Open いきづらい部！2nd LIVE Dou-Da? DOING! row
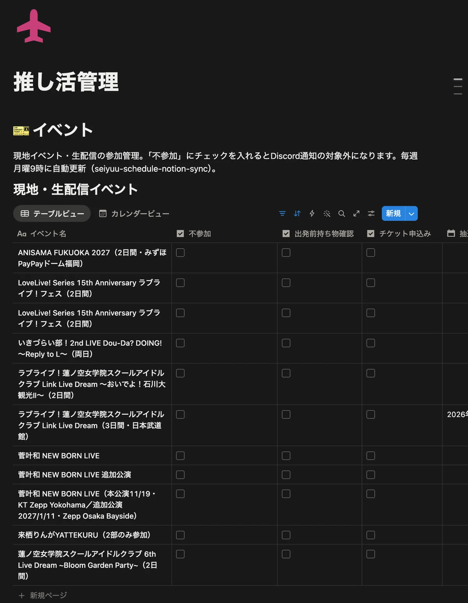This screenshot has height=603, width=468. 90,349
